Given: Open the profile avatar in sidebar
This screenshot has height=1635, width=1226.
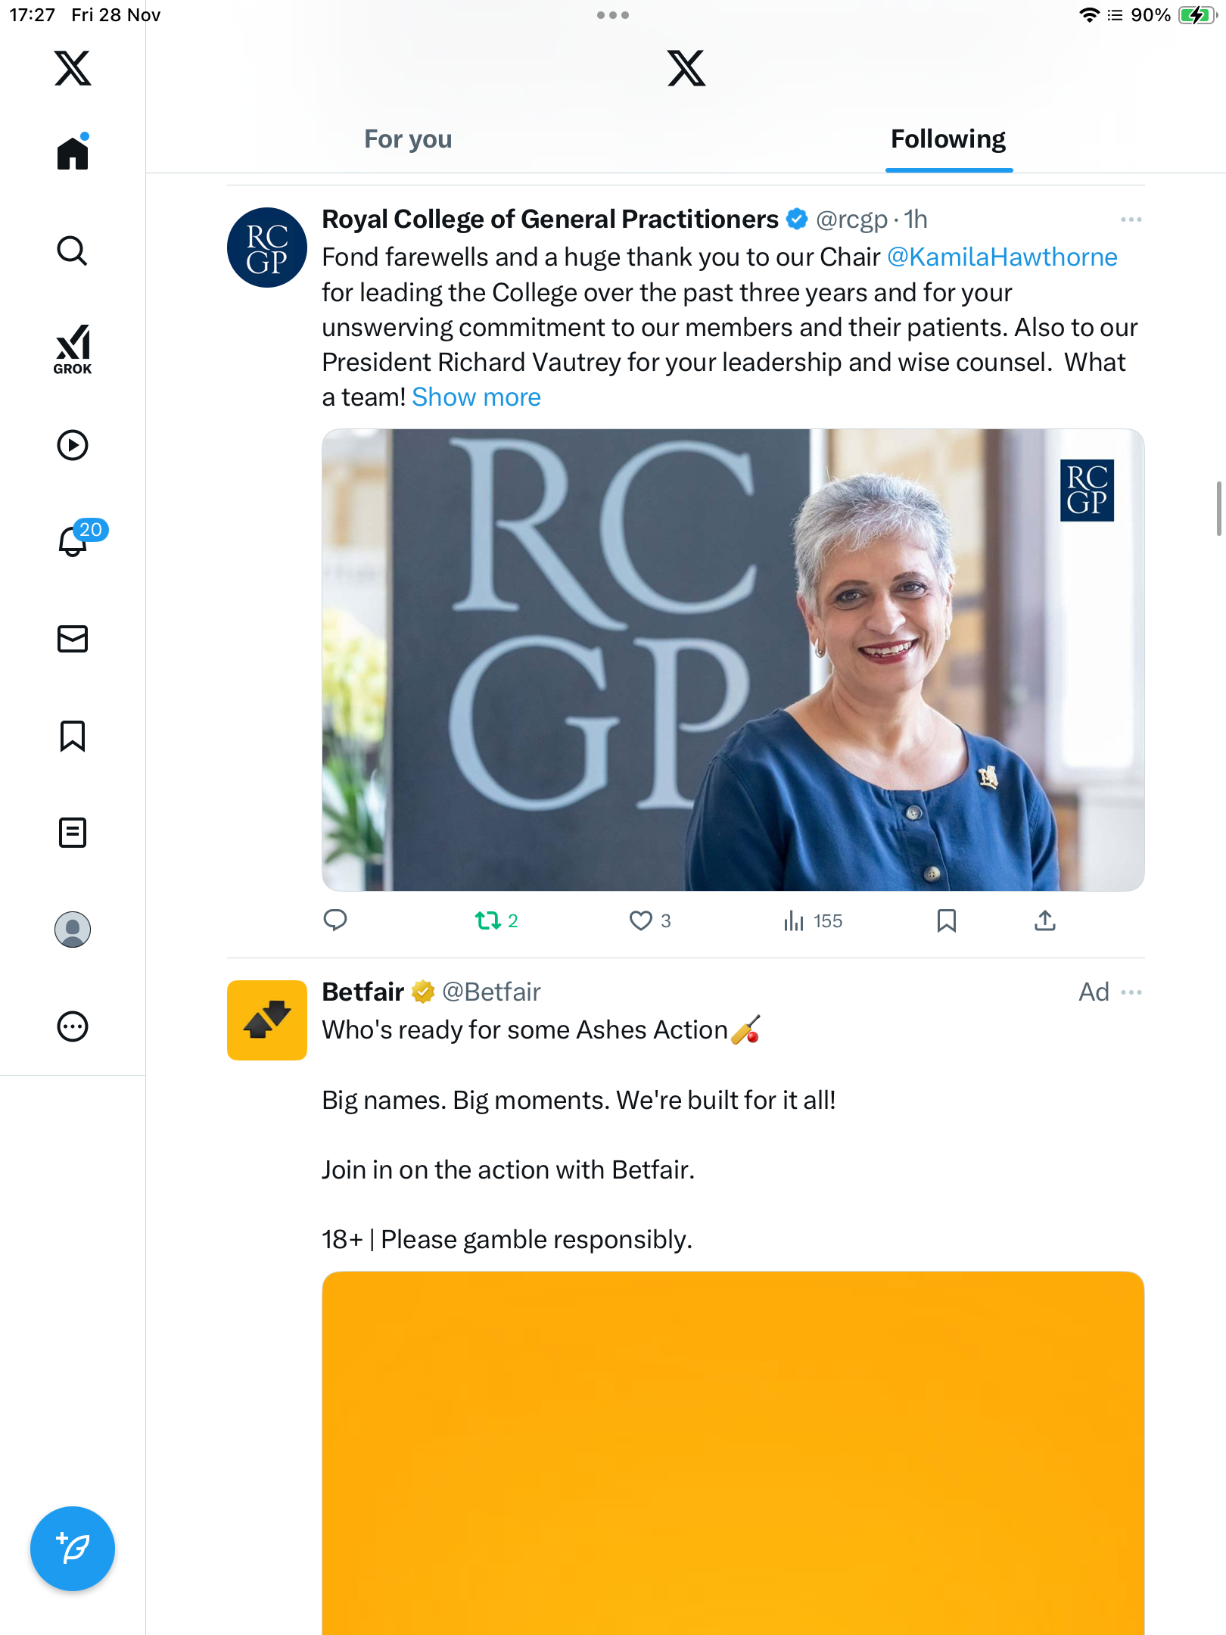Looking at the screenshot, I should click(x=73, y=930).
